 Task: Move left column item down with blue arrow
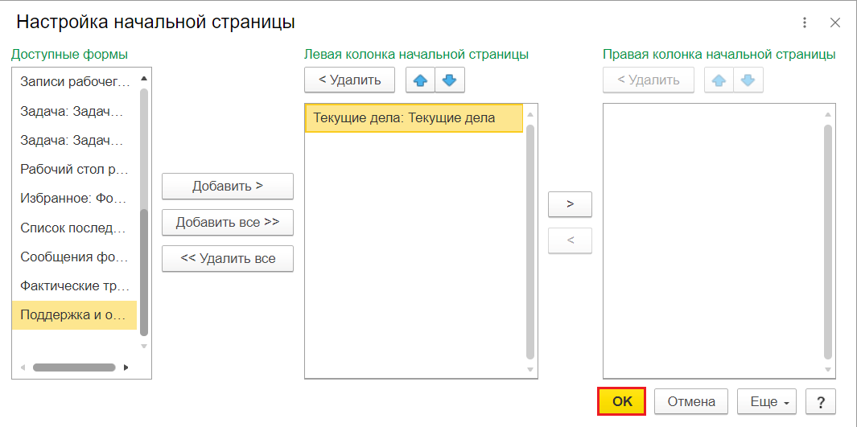coord(449,80)
